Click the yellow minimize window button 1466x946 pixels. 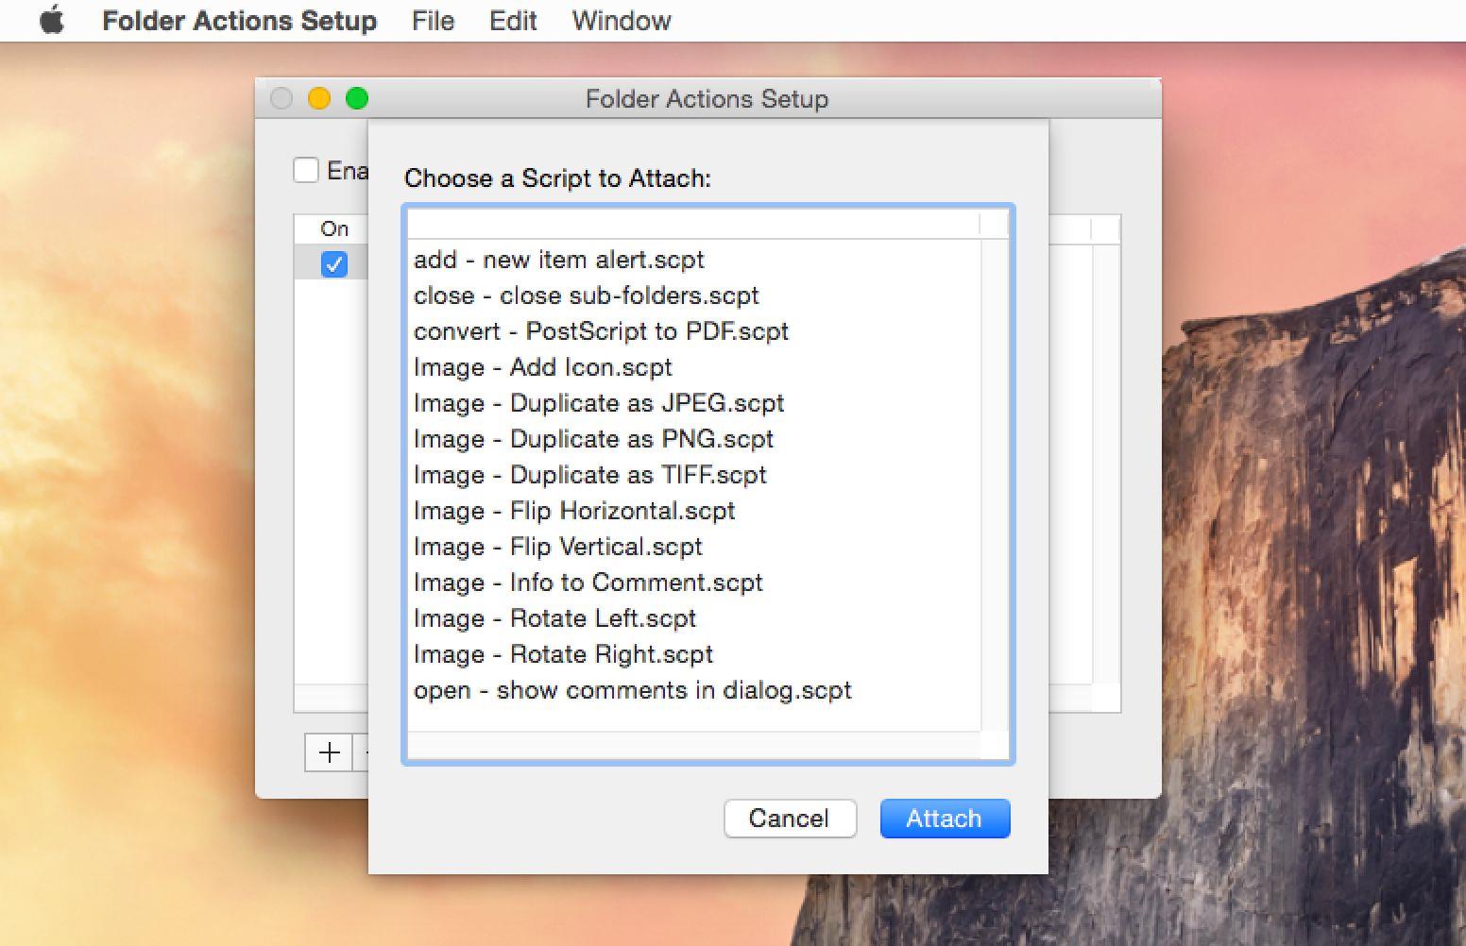pyautogui.click(x=319, y=98)
